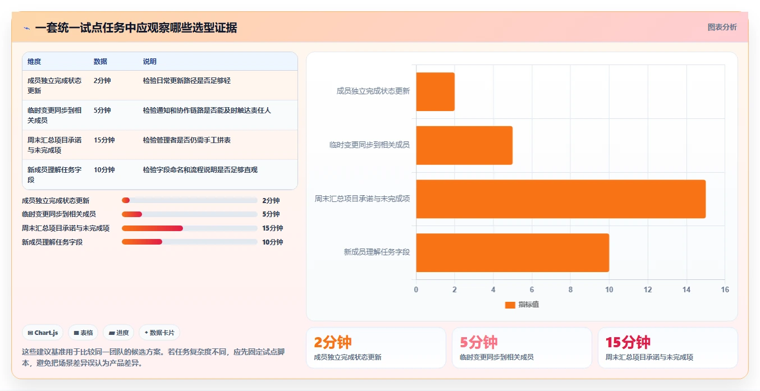The height and width of the screenshot is (391, 760).
Task: Click the 10分钟 value in the table
Action: pos(104,170)
